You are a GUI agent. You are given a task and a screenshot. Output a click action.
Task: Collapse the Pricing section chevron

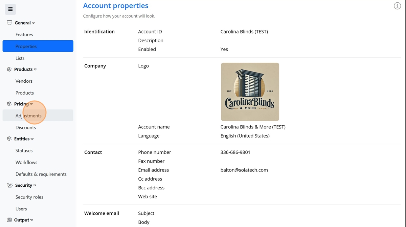pos(31,104)
